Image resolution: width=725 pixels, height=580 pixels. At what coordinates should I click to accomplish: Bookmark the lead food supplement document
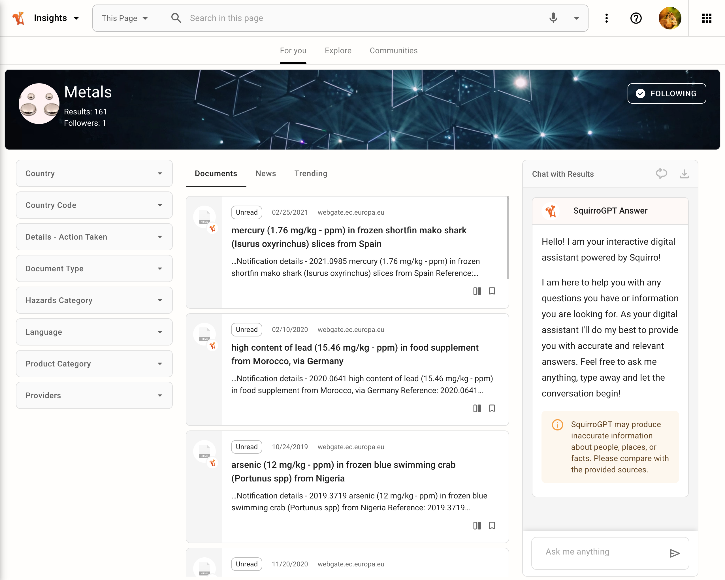click(x=492, y=409)
